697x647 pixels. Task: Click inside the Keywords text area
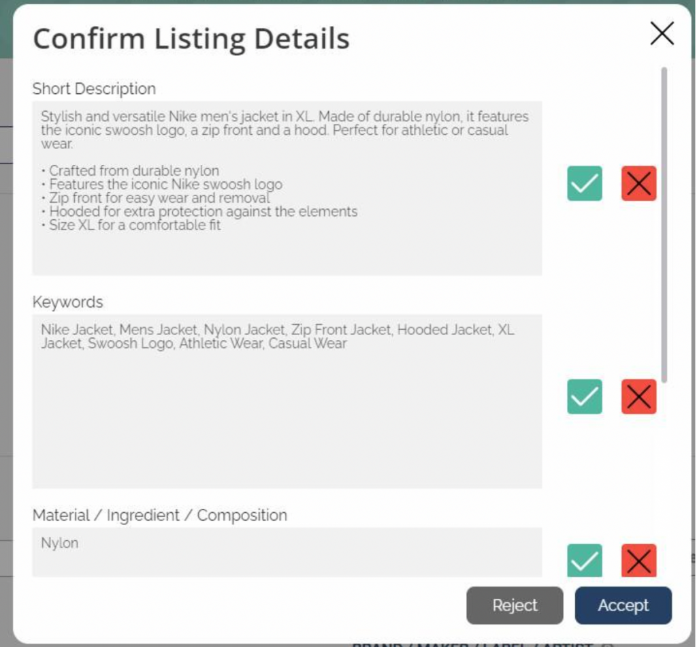[287, 401]
